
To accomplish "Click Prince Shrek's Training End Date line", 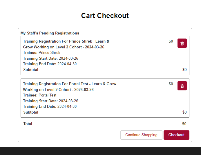I will tap(50, 64).
